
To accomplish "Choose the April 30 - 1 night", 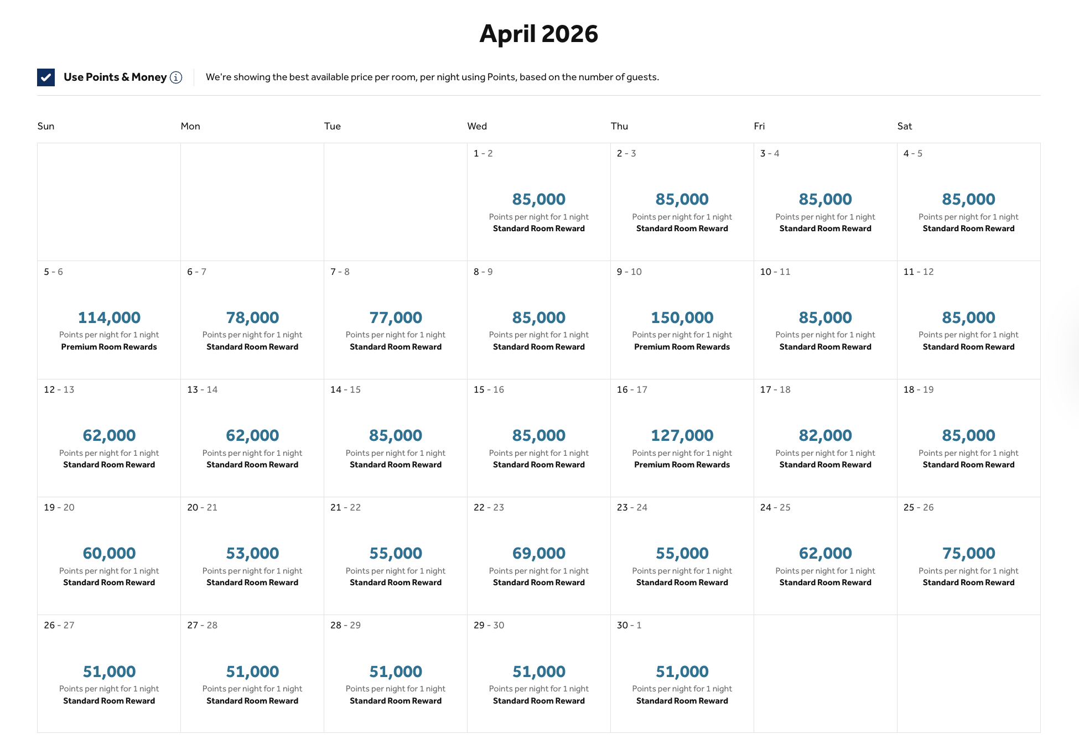I will click(x=682, y=674).
